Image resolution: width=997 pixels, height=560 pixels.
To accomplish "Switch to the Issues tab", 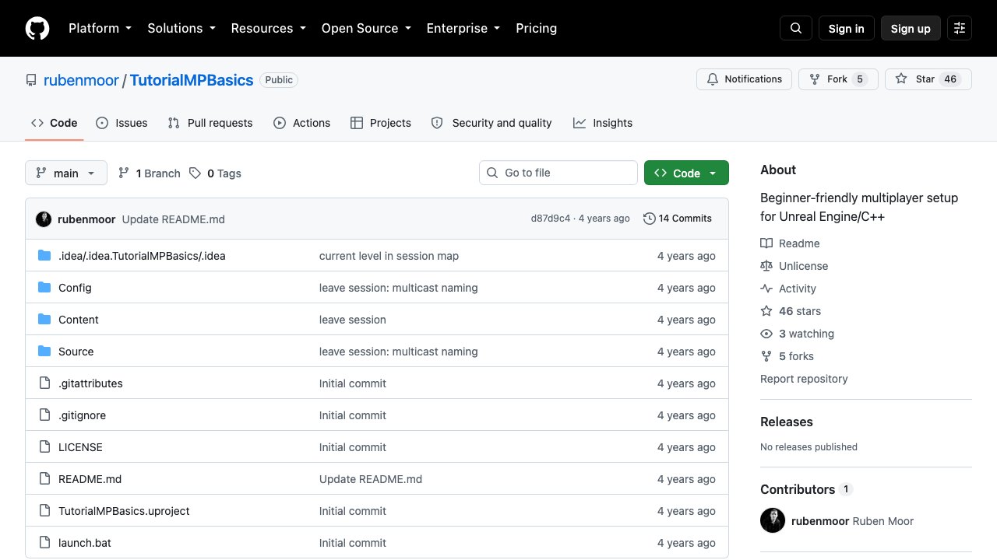I will coord(122,123).
